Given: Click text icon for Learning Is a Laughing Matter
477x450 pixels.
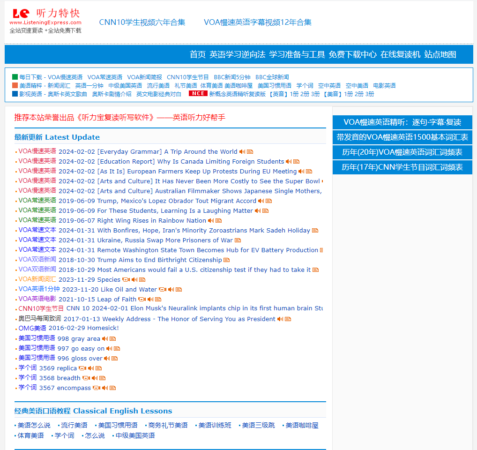Looking at the screenshot, I should [266, 211].
